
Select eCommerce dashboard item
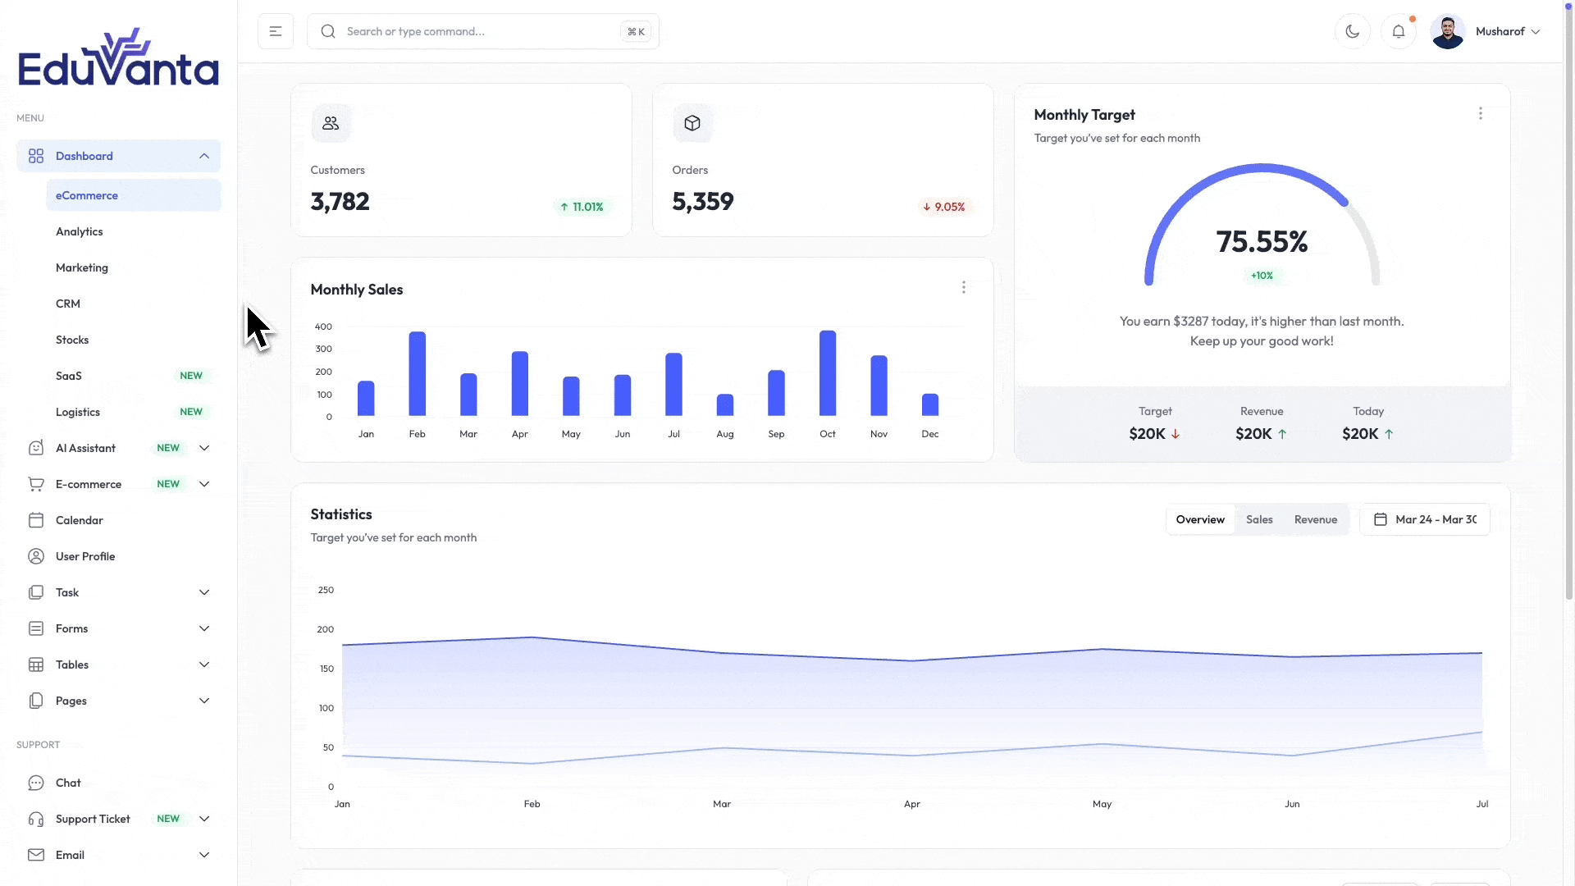pos(134,195)
